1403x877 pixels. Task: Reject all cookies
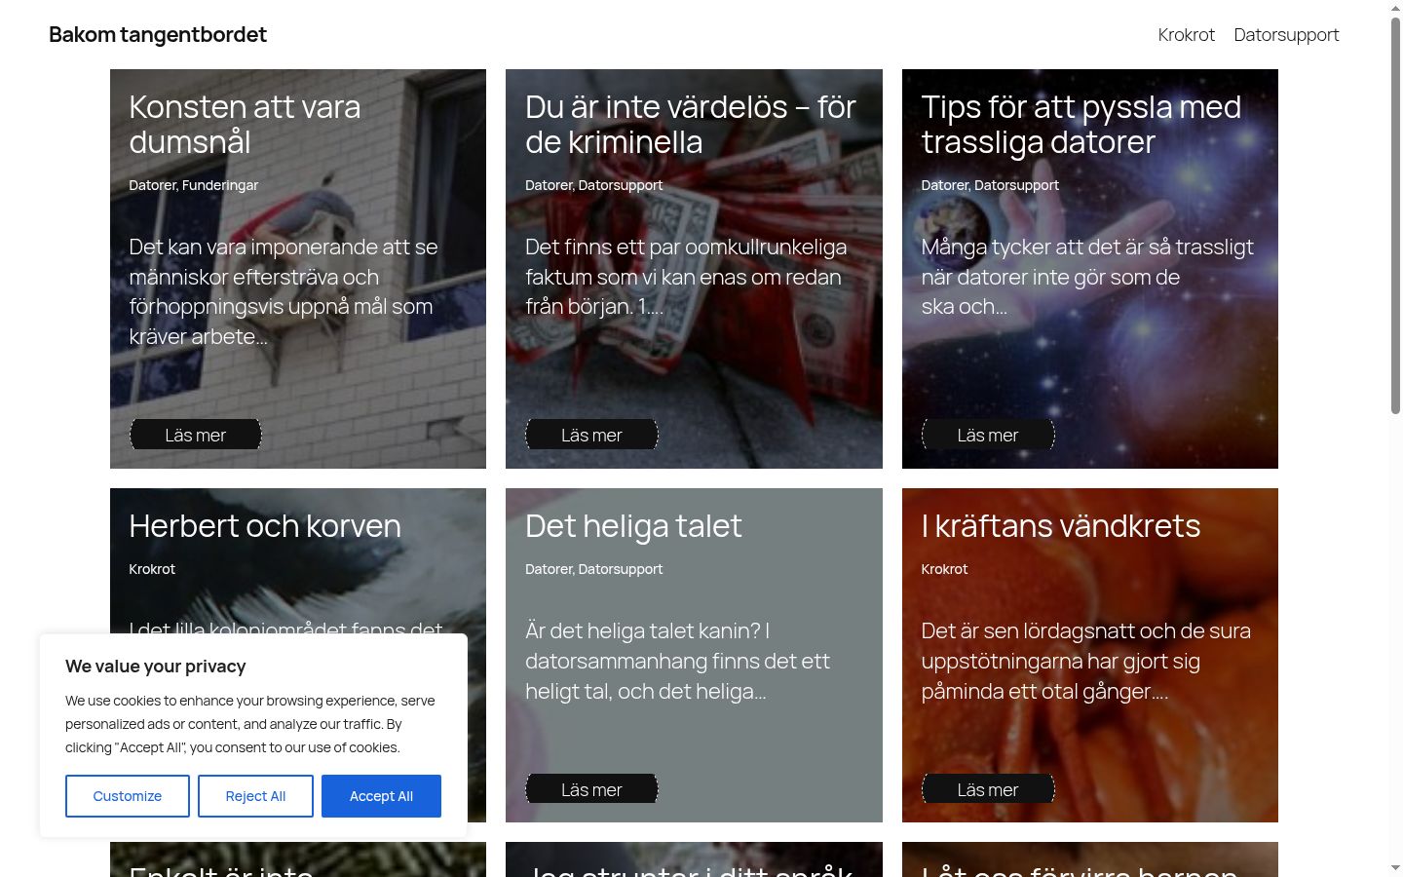coord(255,796)
